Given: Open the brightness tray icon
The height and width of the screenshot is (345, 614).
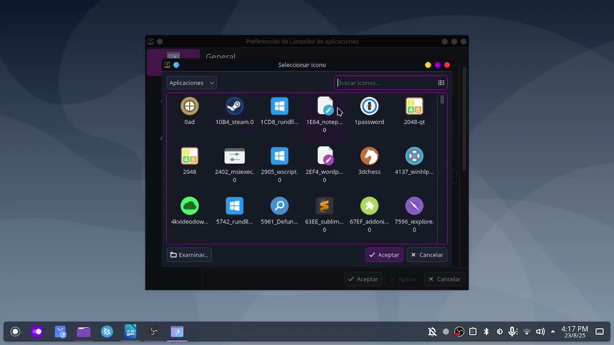Looking at the screenshot, I should click(x=499, y=332).
